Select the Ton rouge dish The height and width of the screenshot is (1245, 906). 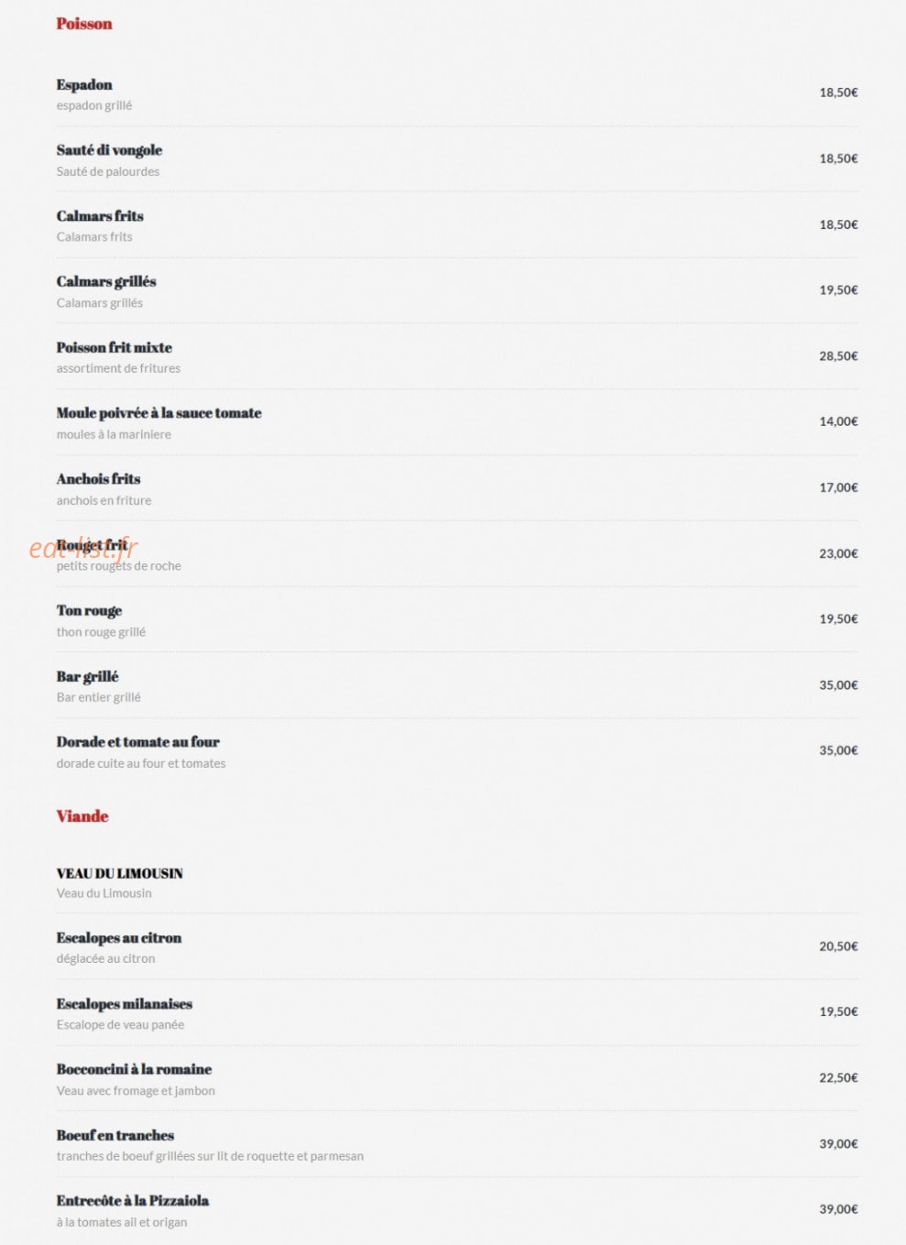pyautogui.click(x=89, y=611)
